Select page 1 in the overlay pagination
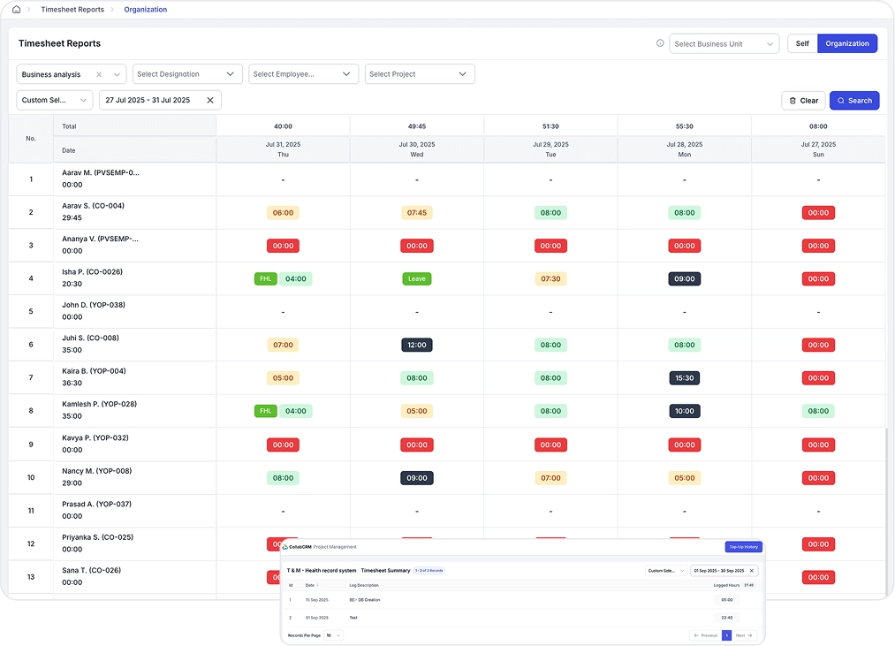Viewport: 895px width, 646px height. [726, 635]
